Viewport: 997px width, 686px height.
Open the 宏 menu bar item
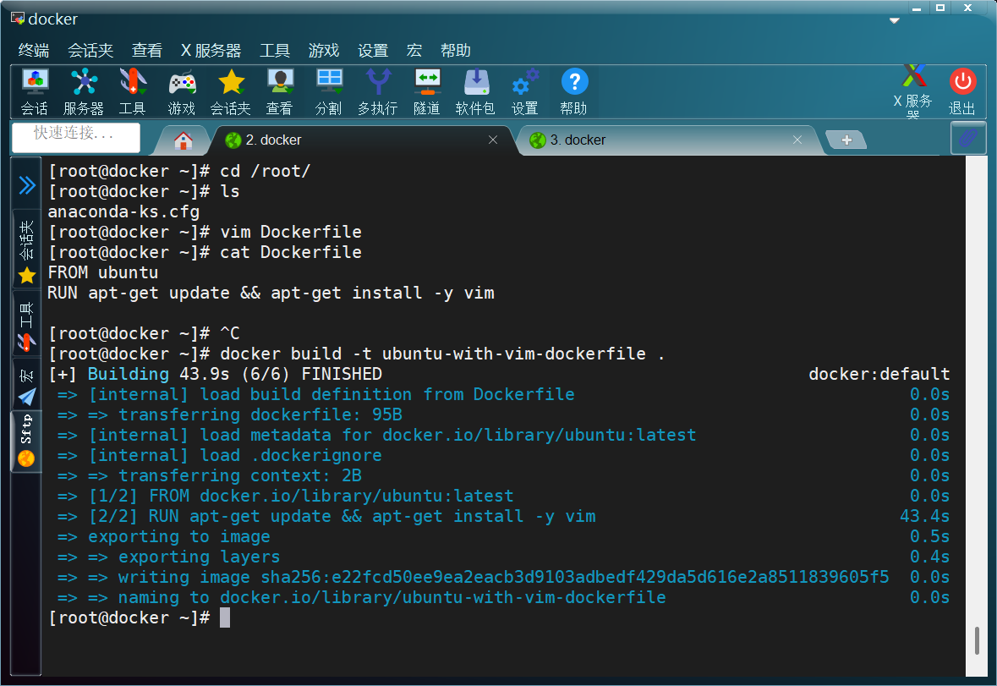coord(414,50)
